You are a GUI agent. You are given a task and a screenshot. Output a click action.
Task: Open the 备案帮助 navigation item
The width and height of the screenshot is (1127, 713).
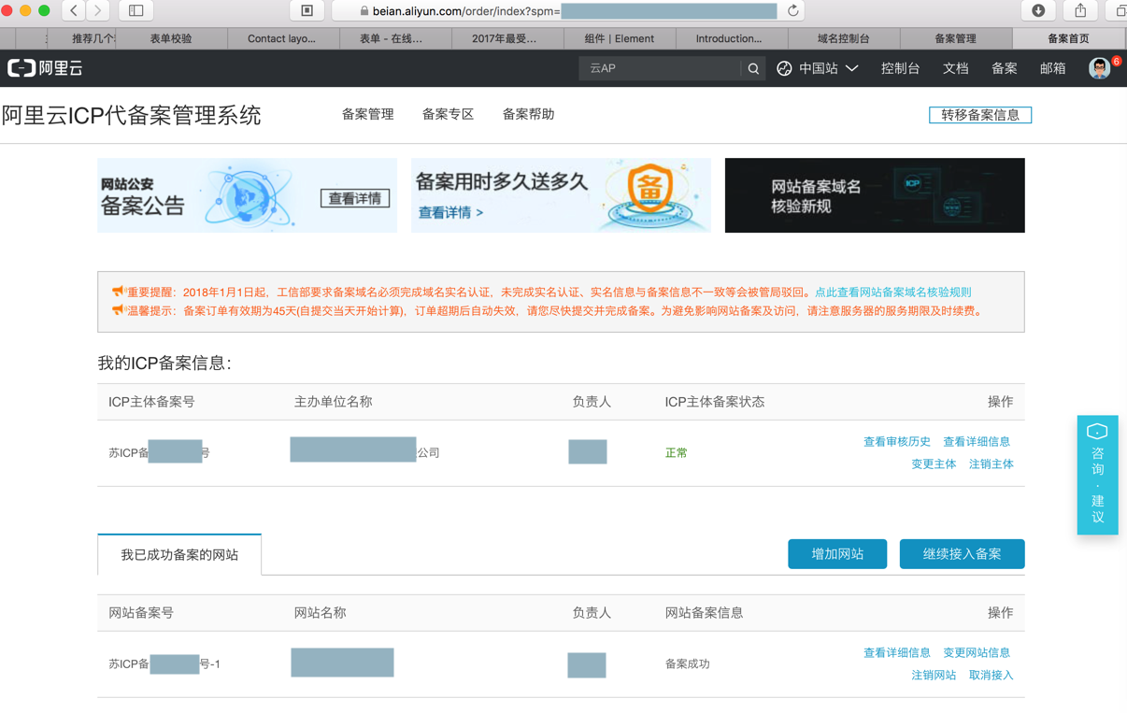[x=528, y=114]
